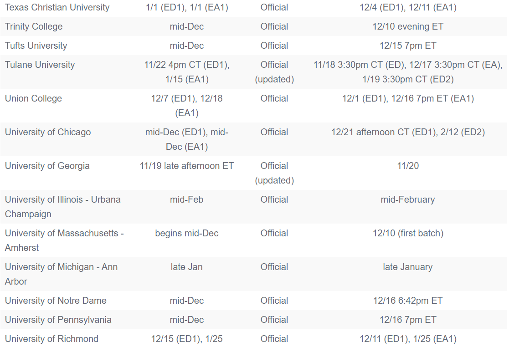This screenshot has width=509, height=347.
Task: Click Tulane's "Official (updated)" status cell
Action: pyautogui.click(x=274, y=72)
